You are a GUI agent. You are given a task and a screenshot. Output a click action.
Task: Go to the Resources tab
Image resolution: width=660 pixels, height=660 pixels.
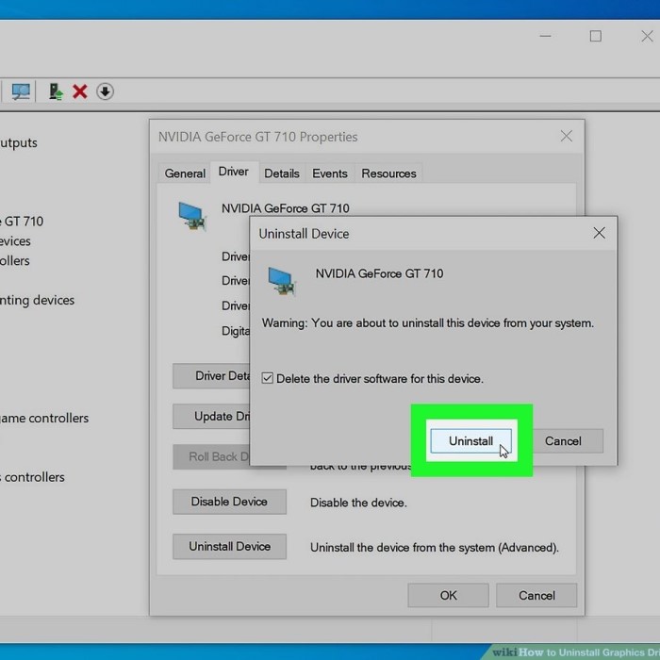click(388, 173)
